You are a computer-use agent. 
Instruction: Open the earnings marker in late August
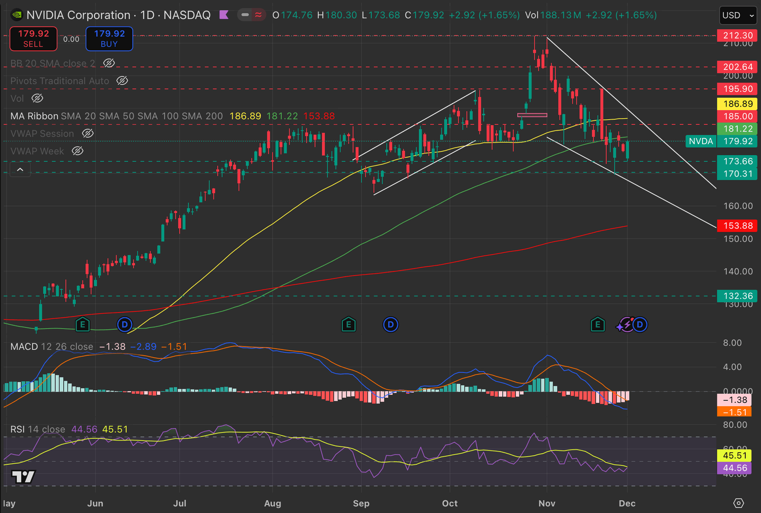pyautogui.click(x=349, y=324)
